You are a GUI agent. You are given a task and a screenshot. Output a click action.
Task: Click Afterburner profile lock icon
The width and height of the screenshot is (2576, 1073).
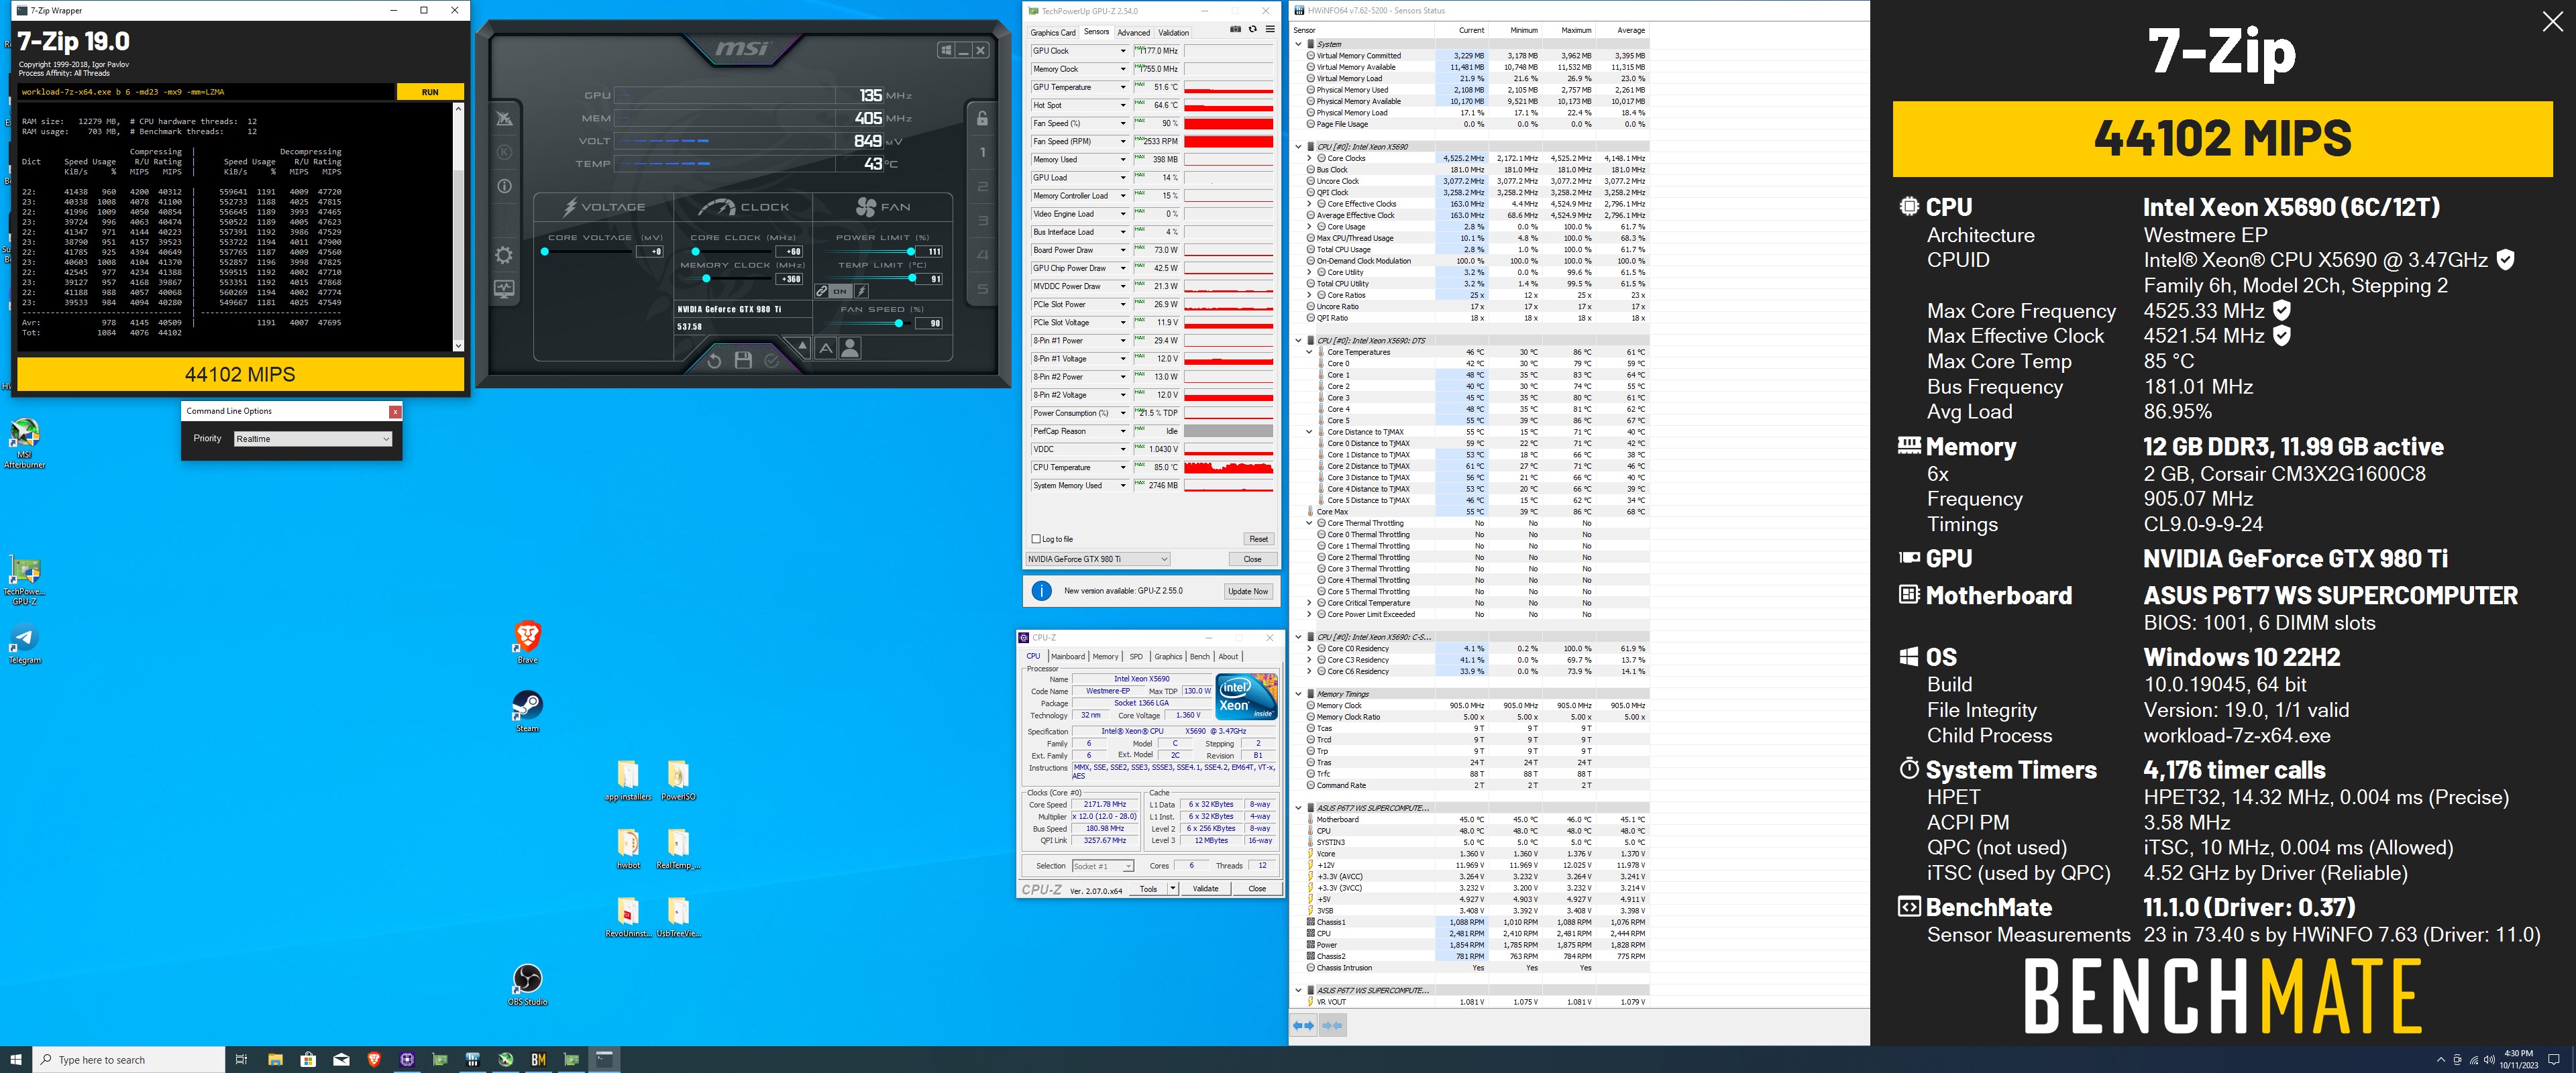982,118
